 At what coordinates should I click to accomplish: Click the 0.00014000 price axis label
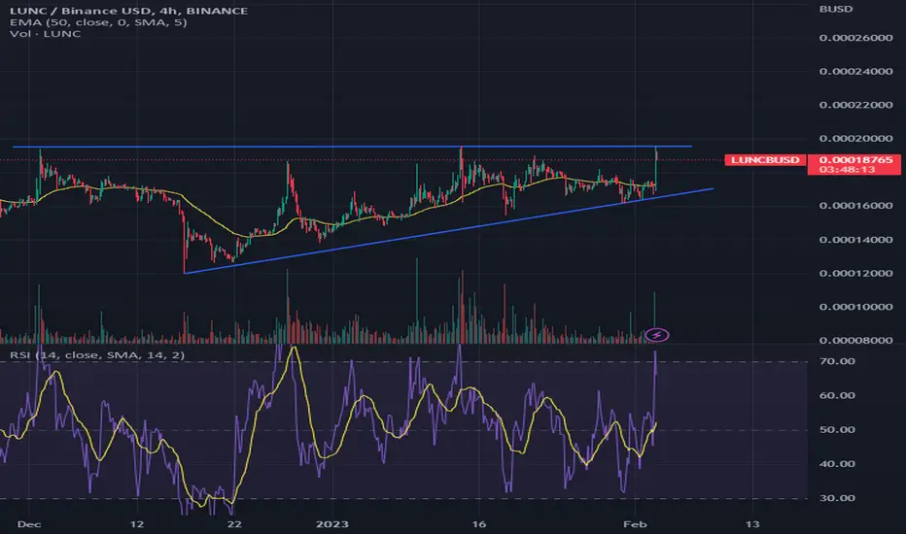coord(855,240)
